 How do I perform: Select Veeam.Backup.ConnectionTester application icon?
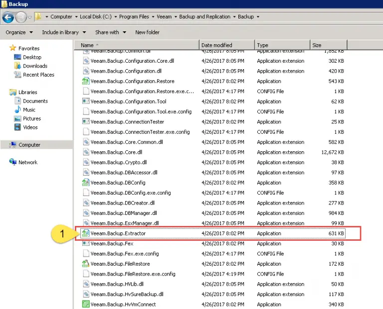(86, 121)
